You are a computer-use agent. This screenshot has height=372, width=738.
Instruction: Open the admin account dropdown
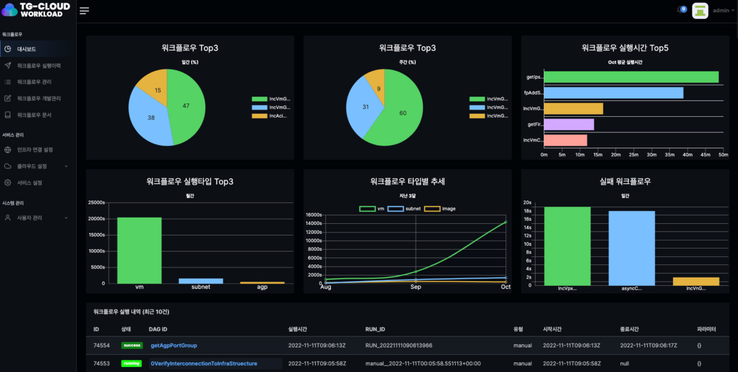coord(723,10)
